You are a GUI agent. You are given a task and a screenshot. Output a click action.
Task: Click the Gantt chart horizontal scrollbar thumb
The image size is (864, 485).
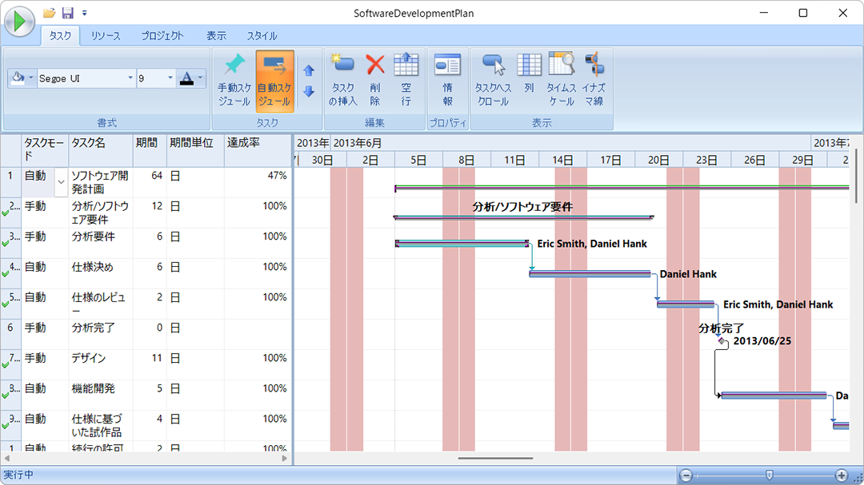tap(495, 458)
